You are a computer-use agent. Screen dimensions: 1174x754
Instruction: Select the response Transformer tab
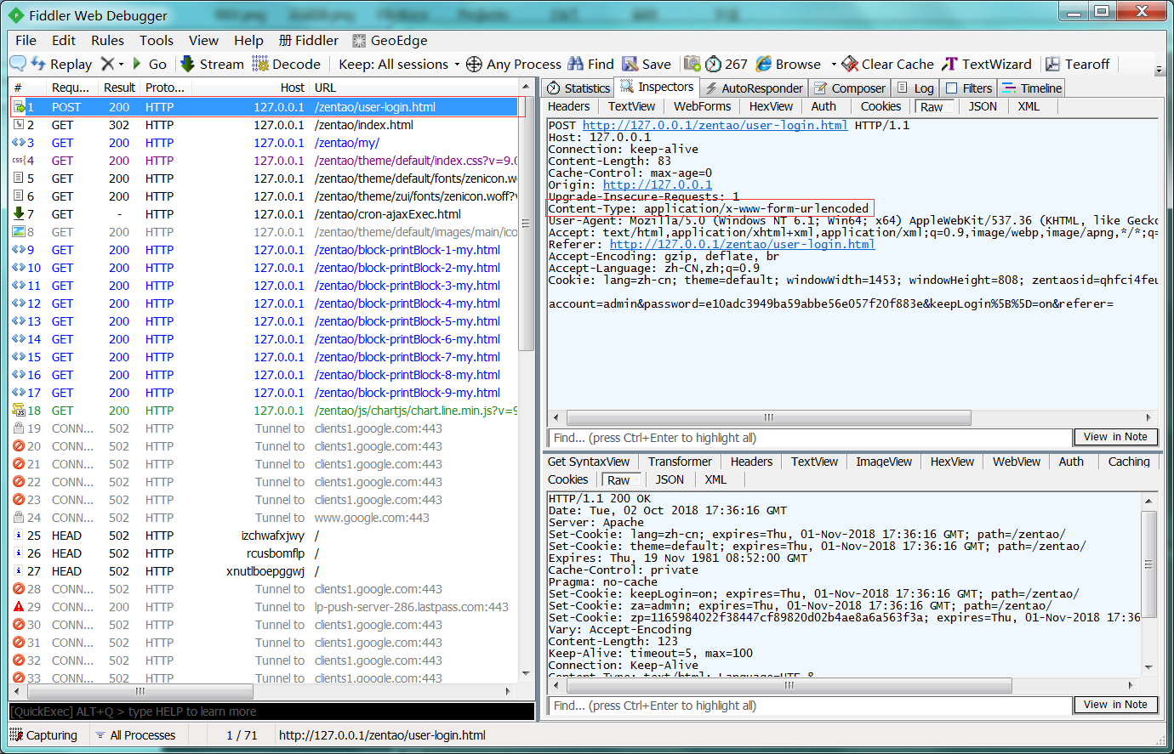[680, 462]
